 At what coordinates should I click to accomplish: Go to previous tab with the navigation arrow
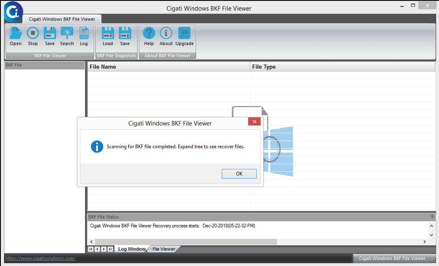tap(97, 249)
